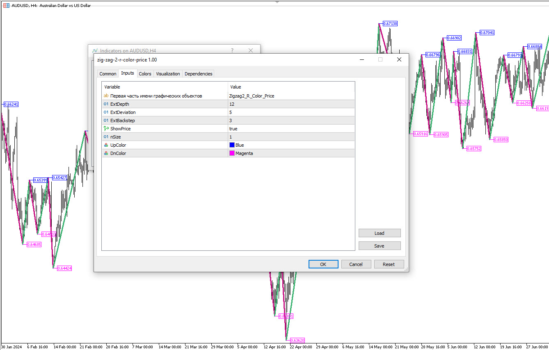The height and width of the screenshot is (350, 549).
Task: Minimize the zig-zag-2-r-color-price dialog
Action: [362, 59]
